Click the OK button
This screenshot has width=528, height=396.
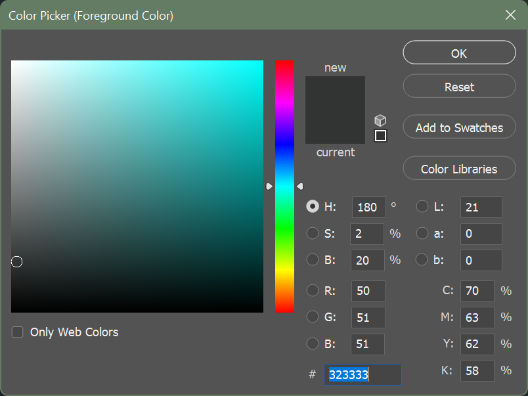tap(458, 53)
